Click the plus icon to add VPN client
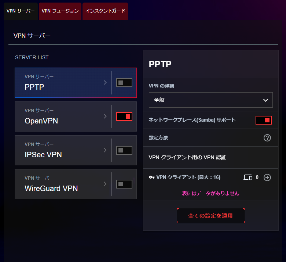 point(267,177)
